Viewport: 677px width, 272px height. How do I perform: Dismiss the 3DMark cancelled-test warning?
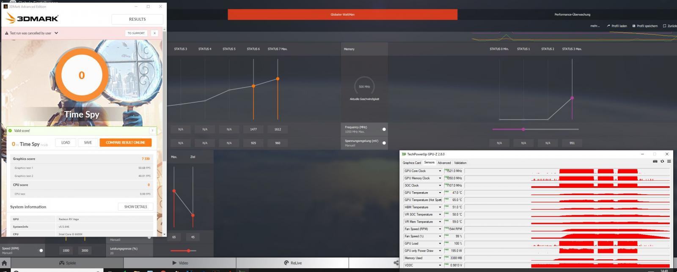154,33
